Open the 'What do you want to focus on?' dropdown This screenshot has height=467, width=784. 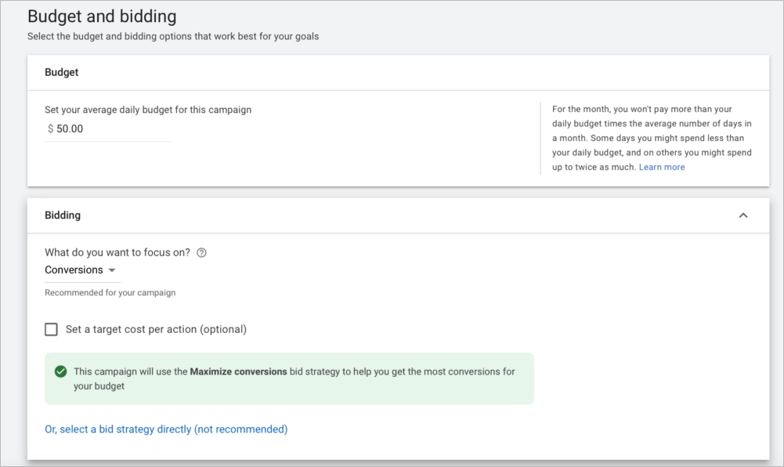82,270
